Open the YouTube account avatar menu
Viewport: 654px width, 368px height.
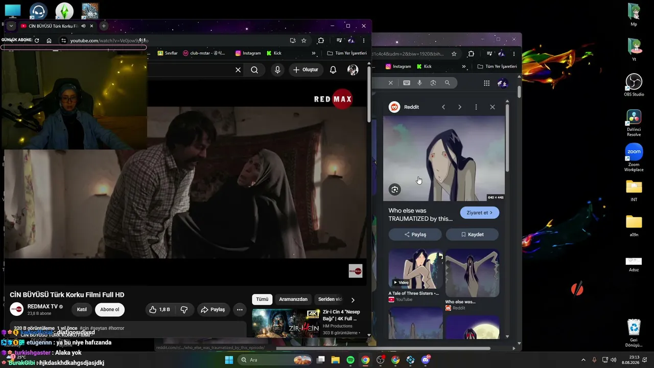coord(353,70)
